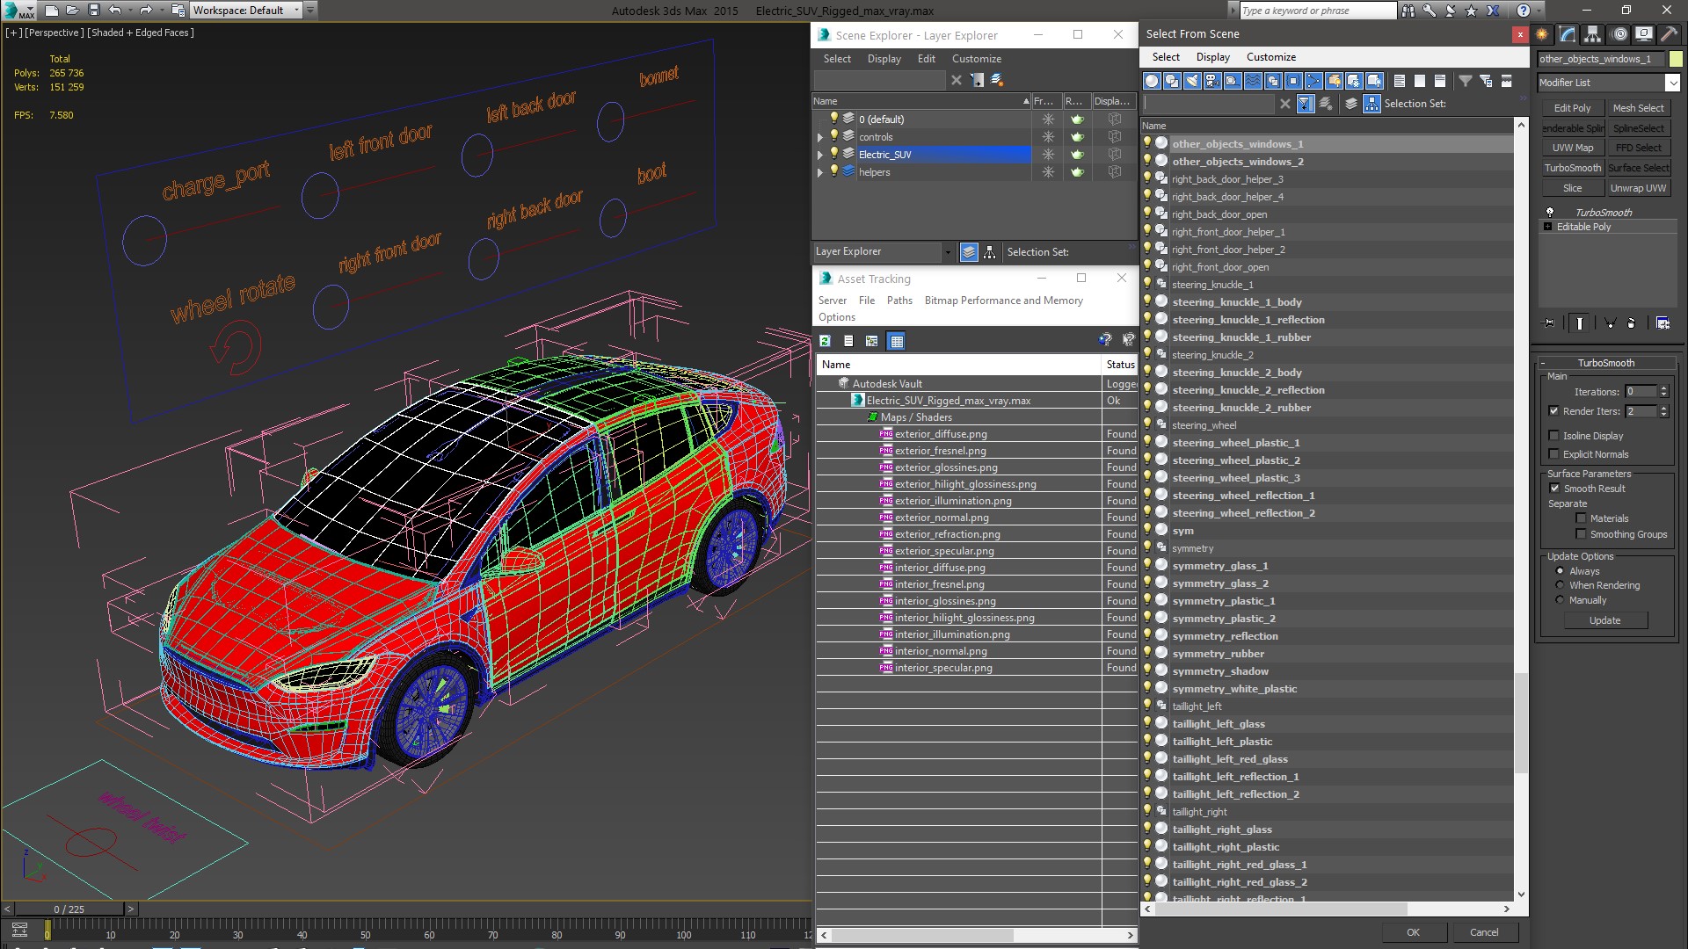Open Display menu in Select From Scene
Image resolution: width=1688 pixels, height=949 pixels.
click(x=1212, y=57)
